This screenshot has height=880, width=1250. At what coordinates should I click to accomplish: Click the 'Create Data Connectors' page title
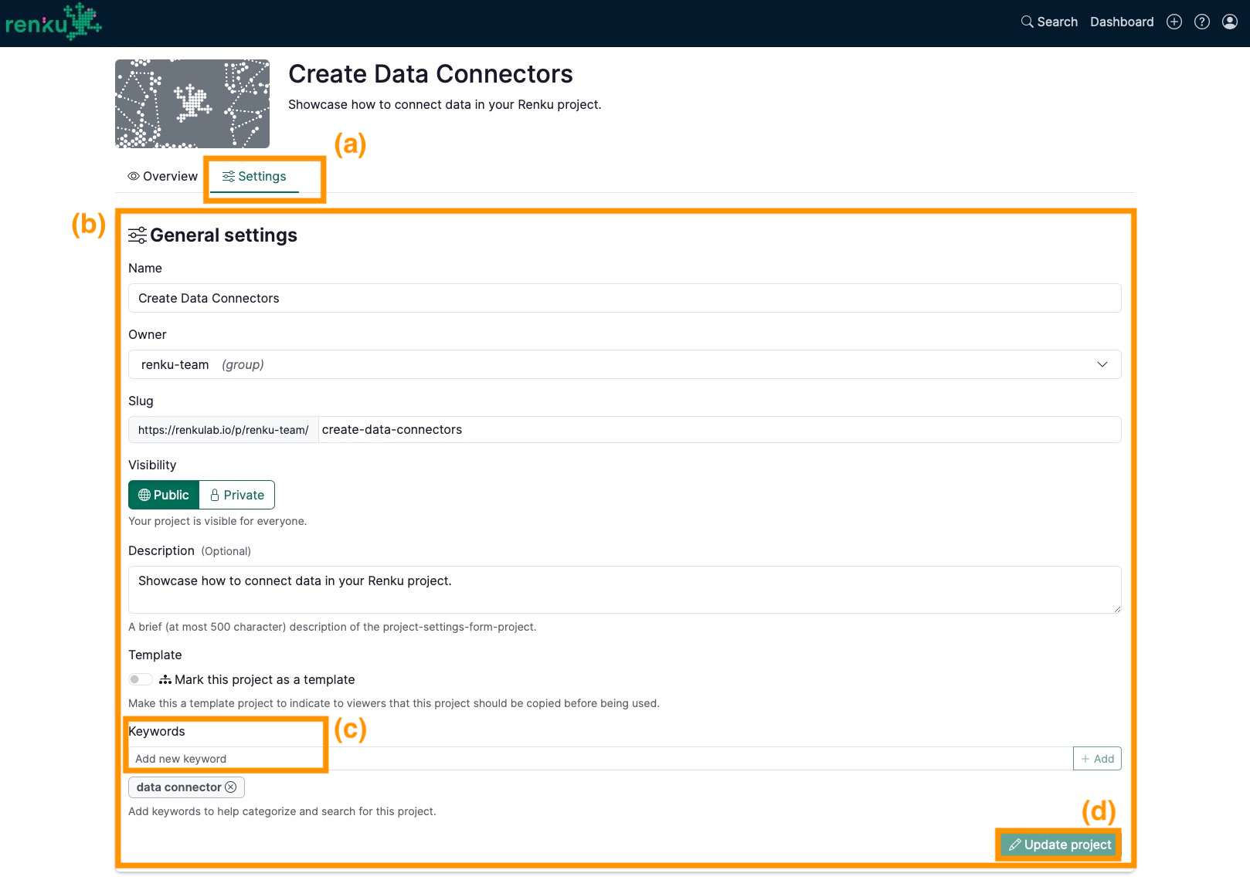coord(430,74)
